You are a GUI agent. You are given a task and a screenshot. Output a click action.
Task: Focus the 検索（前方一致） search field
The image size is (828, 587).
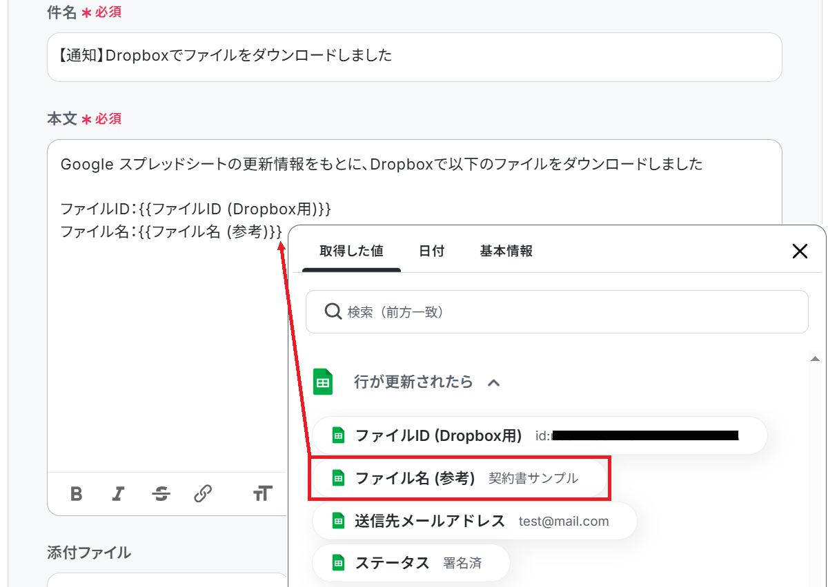(557, 312)
